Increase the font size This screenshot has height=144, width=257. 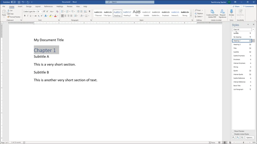point(44,12)
